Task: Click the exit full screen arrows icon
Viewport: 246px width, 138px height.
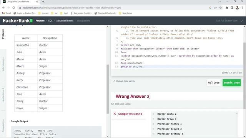Action: 241,21
